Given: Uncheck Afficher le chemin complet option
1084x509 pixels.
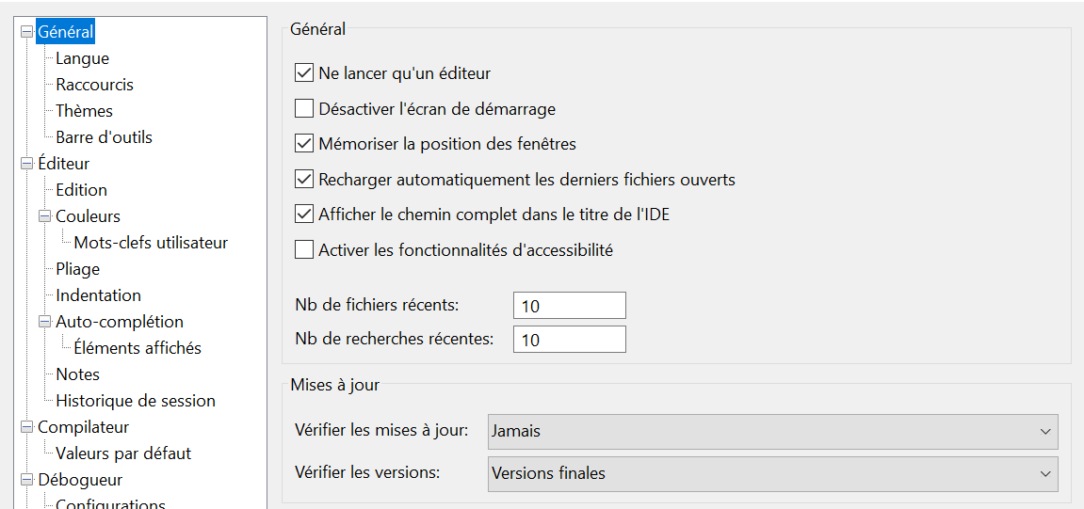Looking at the screenshot, I should click(304, 215).
